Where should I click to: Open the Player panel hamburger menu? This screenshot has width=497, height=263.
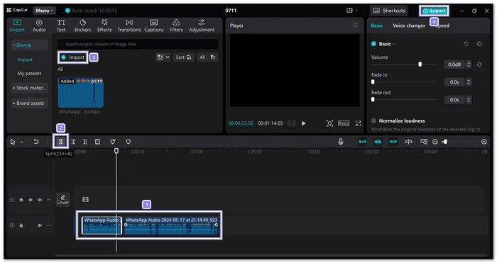point(355,26)
